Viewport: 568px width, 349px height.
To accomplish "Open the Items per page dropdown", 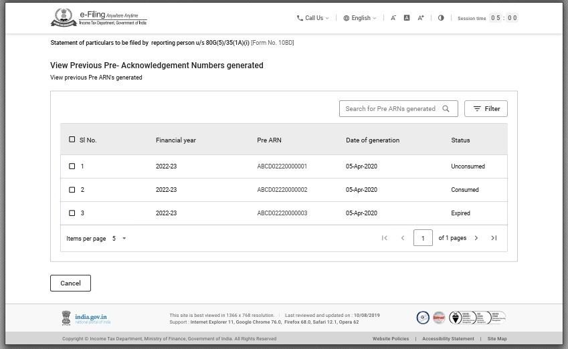I will [x=119, y=239].
